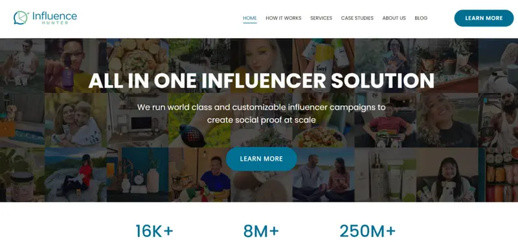
Task: Click the 8M+ statistic
Action: (x=261, y=231)
